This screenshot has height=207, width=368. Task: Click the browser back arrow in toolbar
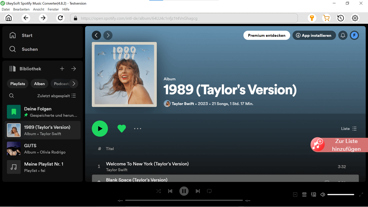click(x=26, y=18)
